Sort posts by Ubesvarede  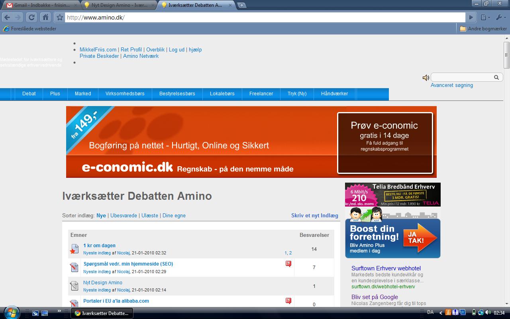[x=124, y=215]
